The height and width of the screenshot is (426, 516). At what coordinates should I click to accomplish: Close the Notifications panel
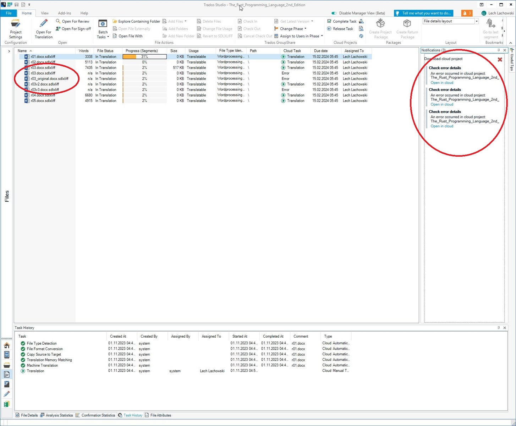click(505, 50)
